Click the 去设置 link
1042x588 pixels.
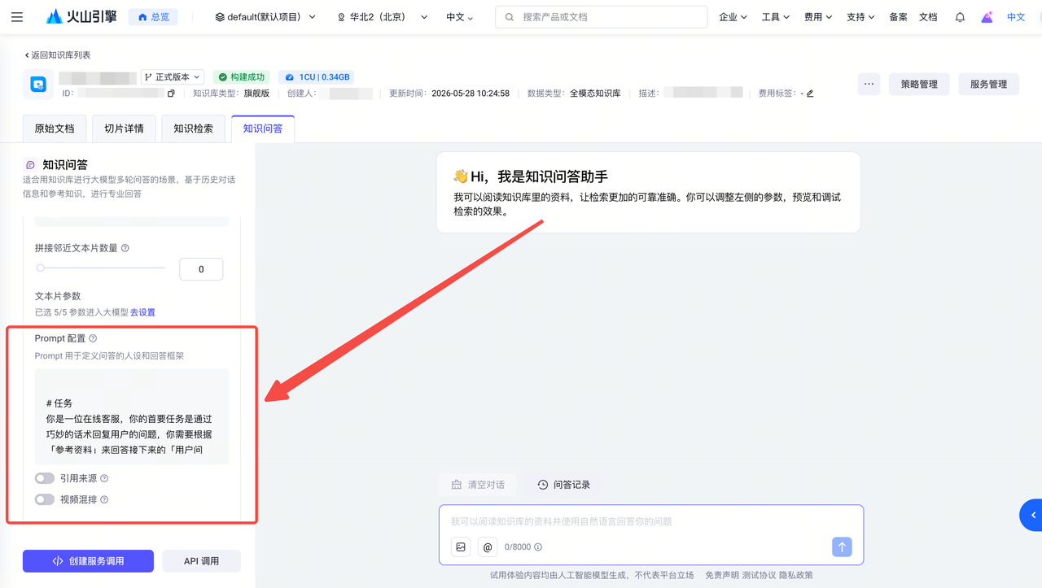click(142, 312)
